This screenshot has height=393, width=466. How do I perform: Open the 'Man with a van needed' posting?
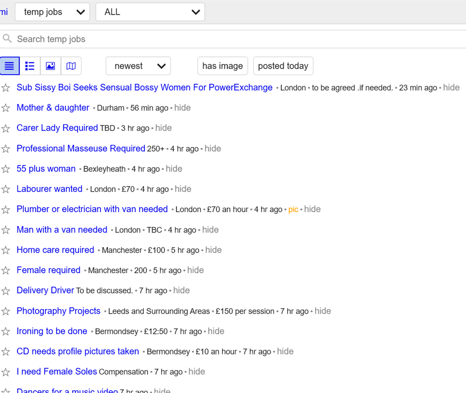click(x=62, y=230)
